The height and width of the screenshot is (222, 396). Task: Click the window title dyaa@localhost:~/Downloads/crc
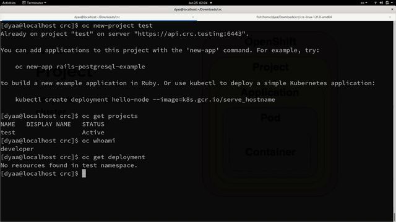click(x=198, y=9)
